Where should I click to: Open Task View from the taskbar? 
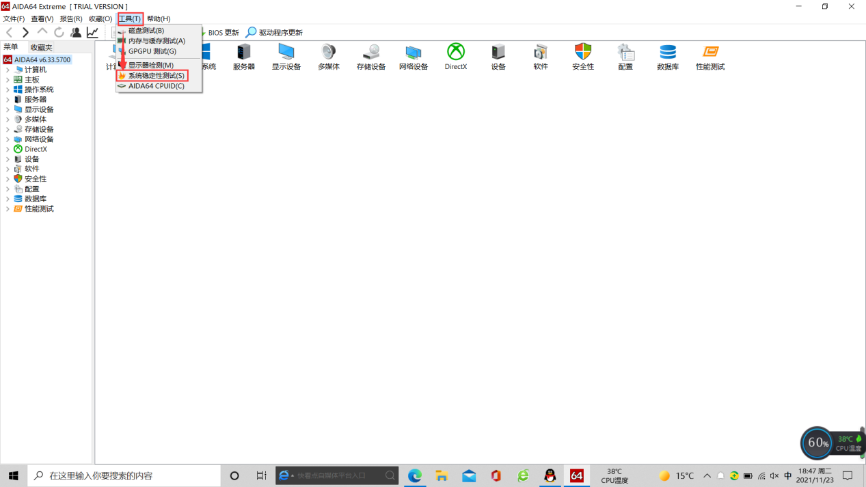(261, 475)
